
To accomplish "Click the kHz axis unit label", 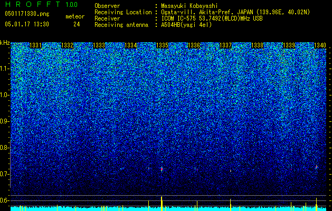I will (x=5, y=43).
